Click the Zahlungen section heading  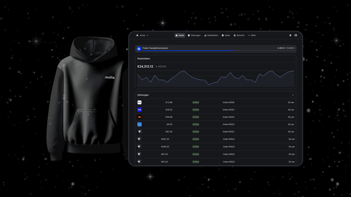(143, 95)
